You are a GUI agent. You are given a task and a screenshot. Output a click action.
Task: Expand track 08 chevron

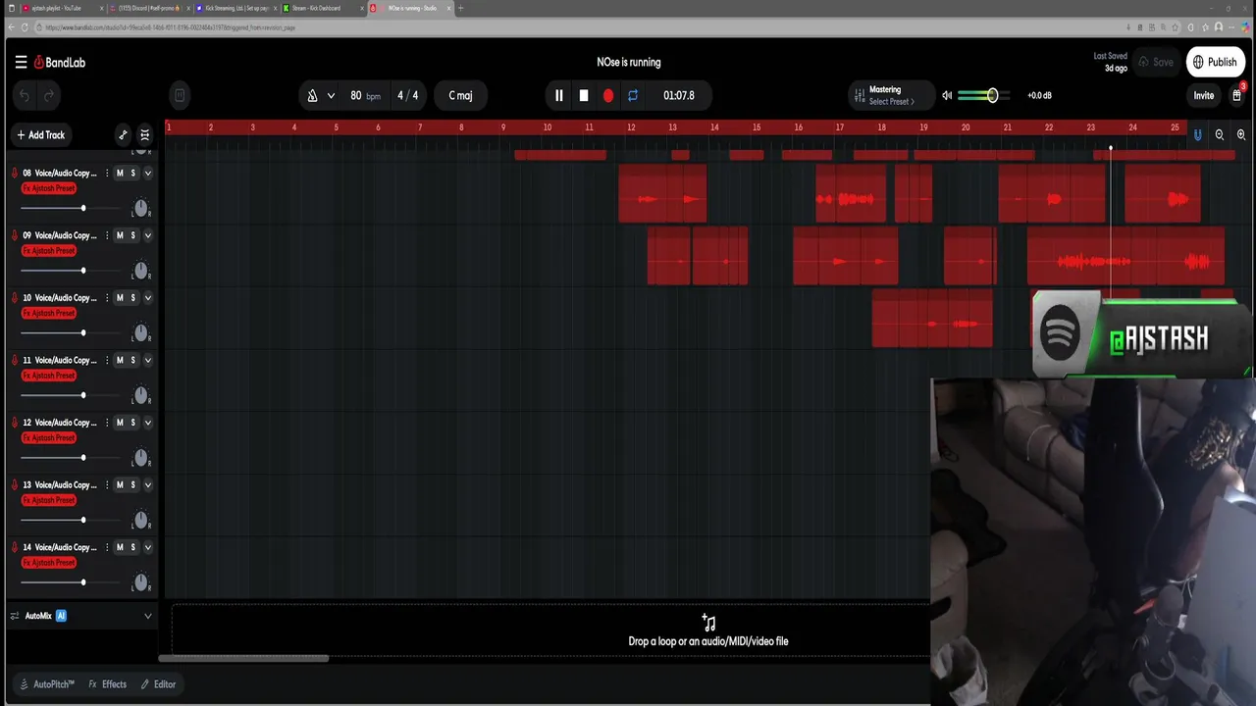pyautogui.click(x=148, y=173)
